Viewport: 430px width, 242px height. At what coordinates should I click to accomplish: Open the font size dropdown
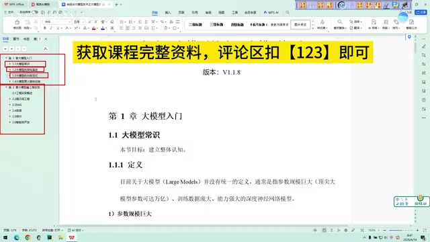click(83, 22)
